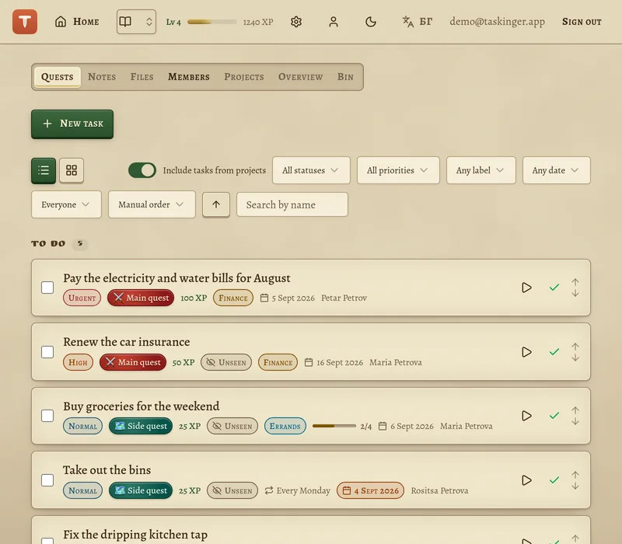Go to Home

coord(77,22)
